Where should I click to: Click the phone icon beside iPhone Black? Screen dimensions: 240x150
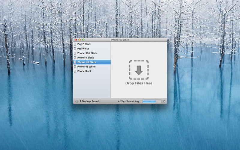tap(75, 71)
